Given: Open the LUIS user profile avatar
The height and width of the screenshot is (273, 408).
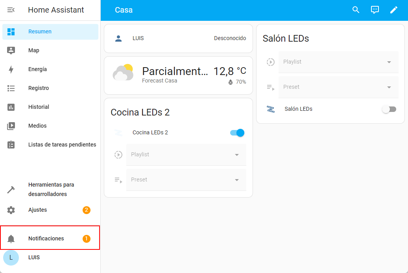Looking at the screenshot, I should click(11, 258).
